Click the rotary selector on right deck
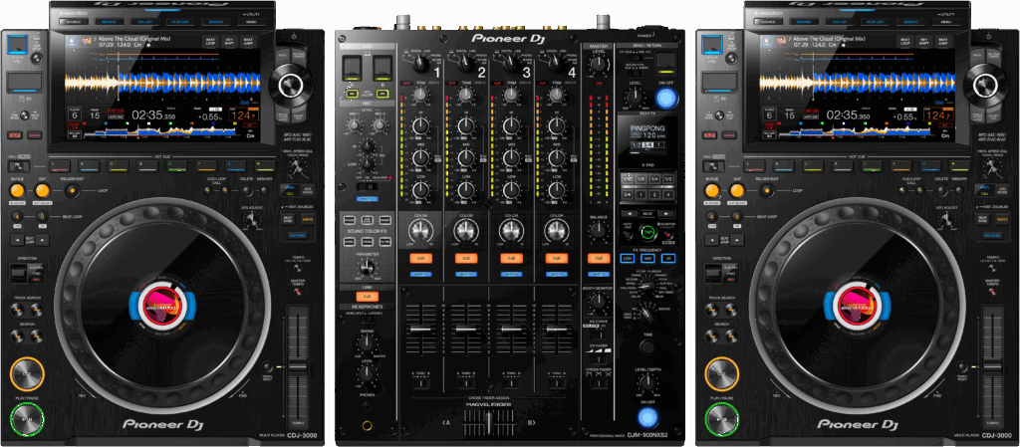The image size is (1020, 447). 985,84
